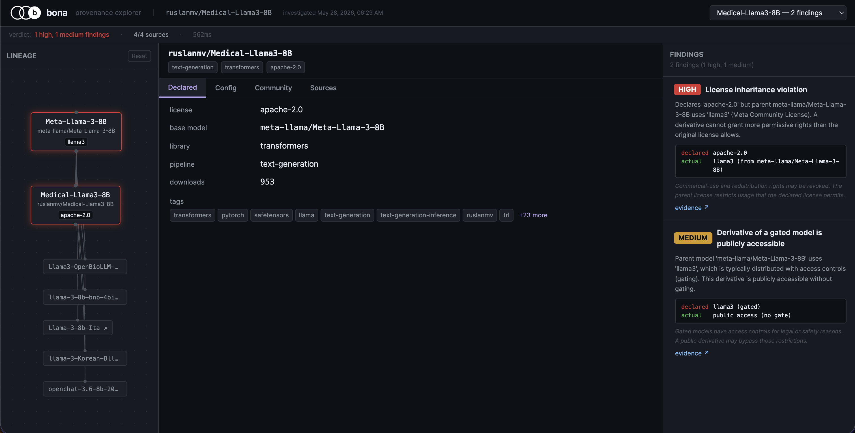
Task: Select the llama-3-8b-bnb-4bi lineage node
Action: [x=85, y=297]
